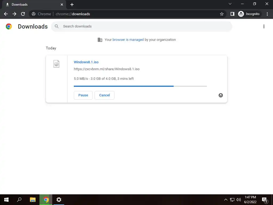
Task: Minimize the Chrome window
Action: (242, 4)
